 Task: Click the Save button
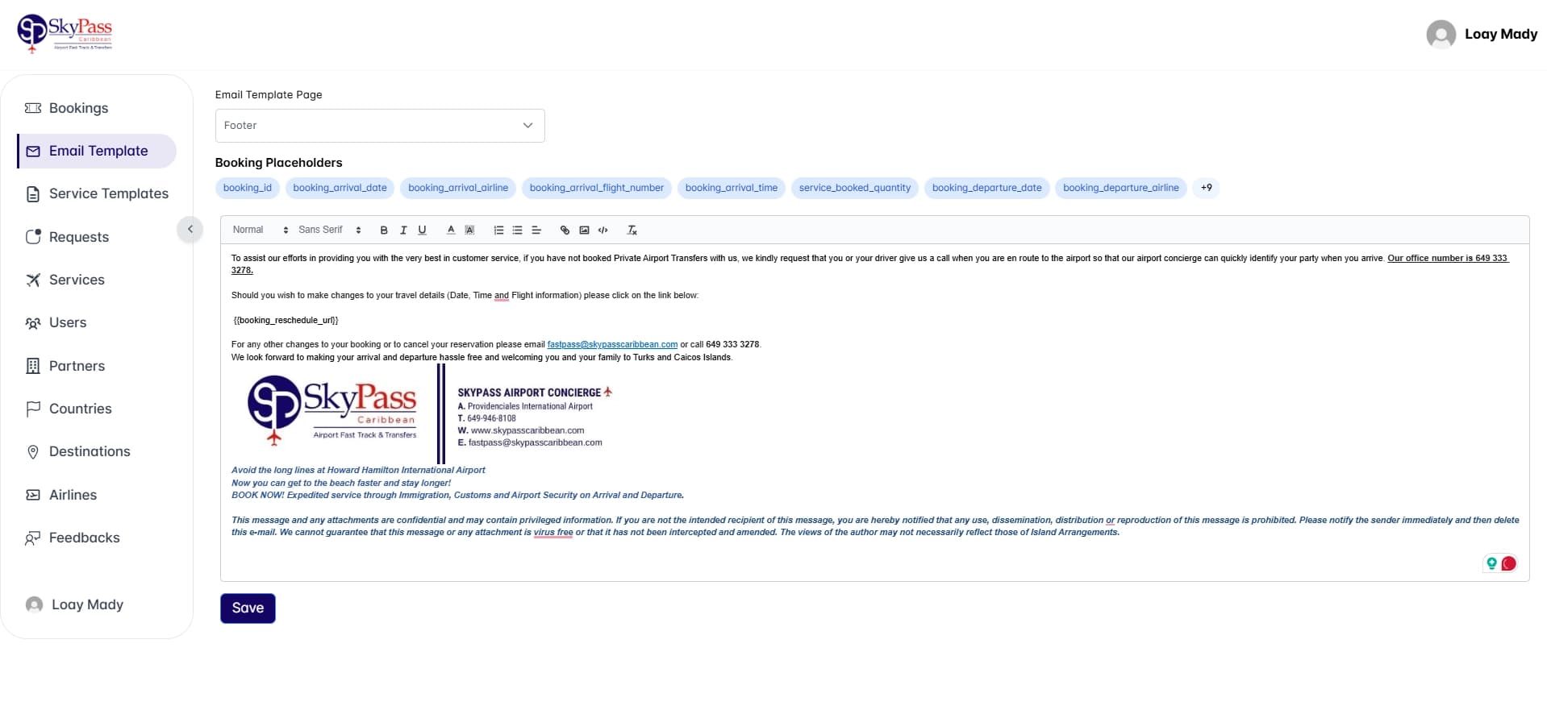coord(248,608)
